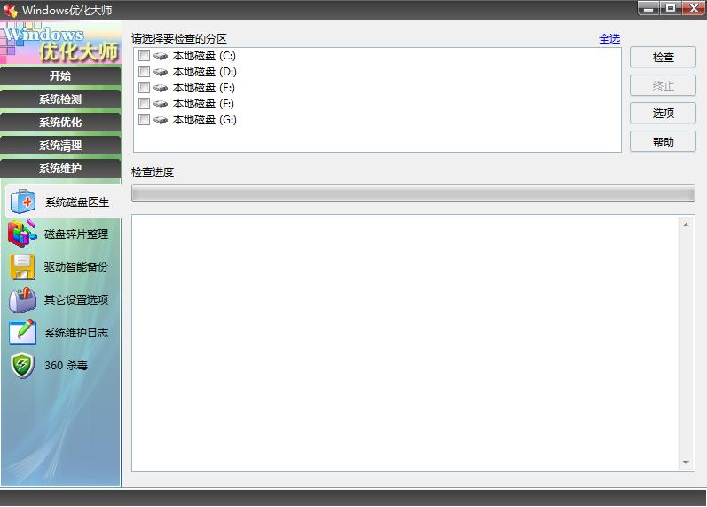Open the 系统清理 sidebar section

pos(60,146)
